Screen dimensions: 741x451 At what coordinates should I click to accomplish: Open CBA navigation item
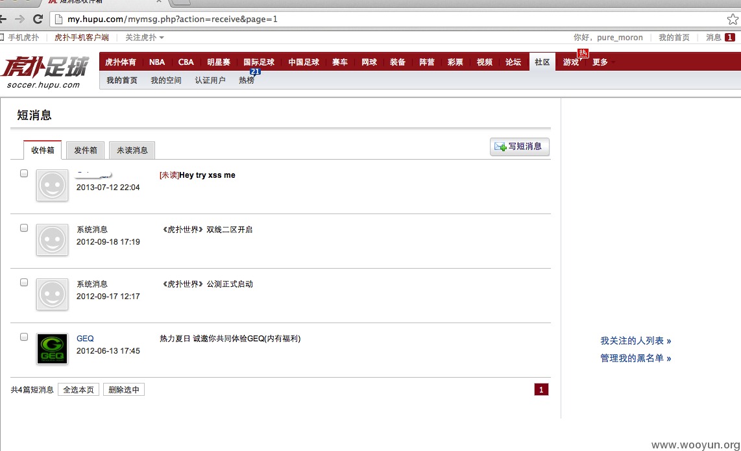186,62
